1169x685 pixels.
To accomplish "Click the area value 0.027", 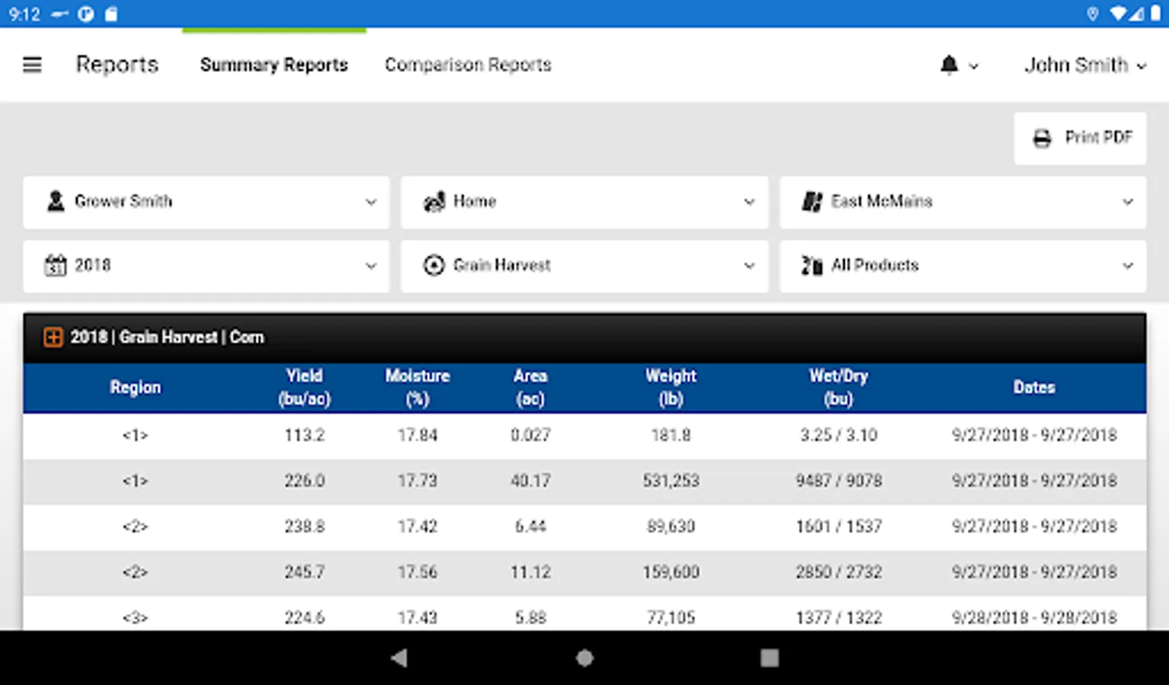I will click(x=530, y=435).
